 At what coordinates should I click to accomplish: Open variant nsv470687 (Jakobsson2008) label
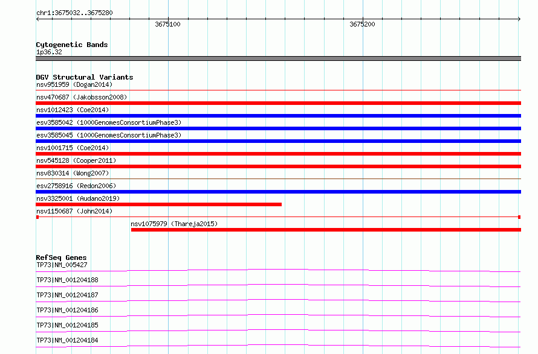click(82, 97)
